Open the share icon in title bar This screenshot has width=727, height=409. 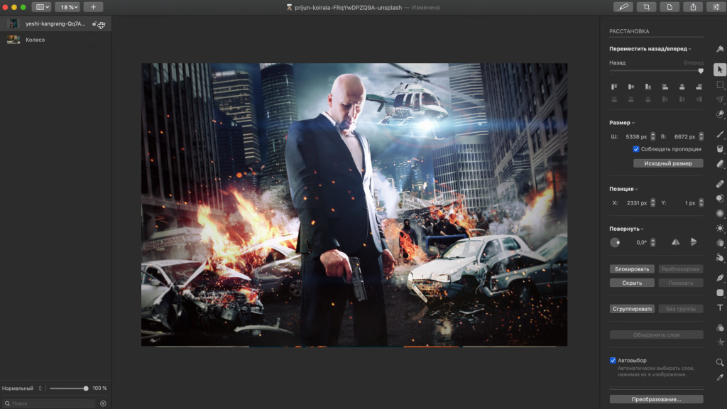click(x=693, y=7)
